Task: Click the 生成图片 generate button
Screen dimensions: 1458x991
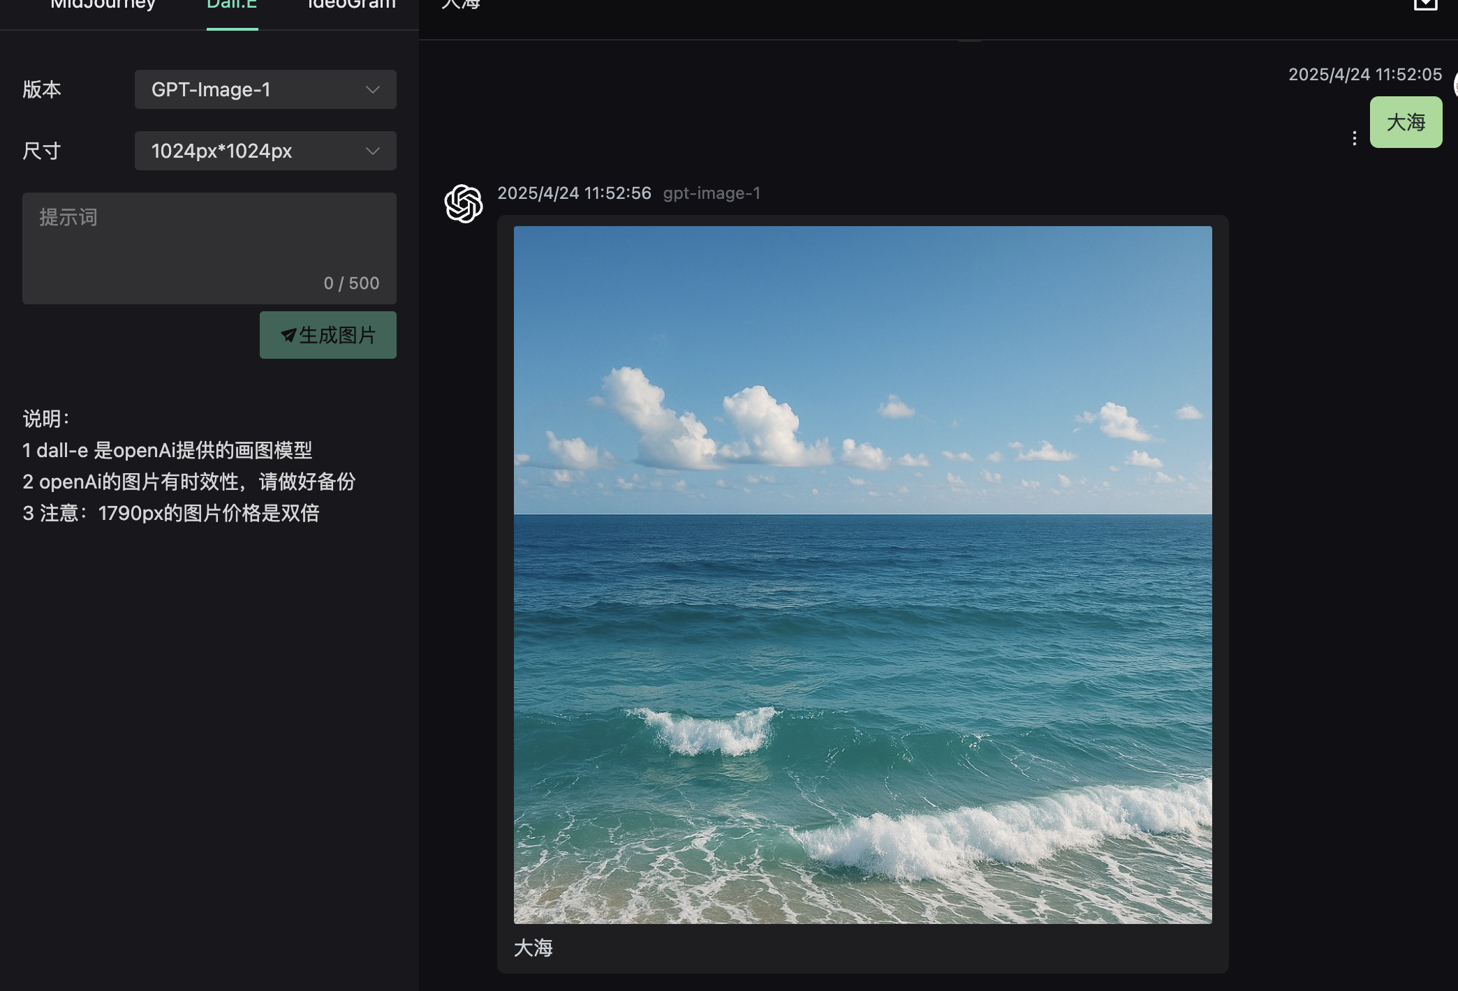Action: [327, 334]
